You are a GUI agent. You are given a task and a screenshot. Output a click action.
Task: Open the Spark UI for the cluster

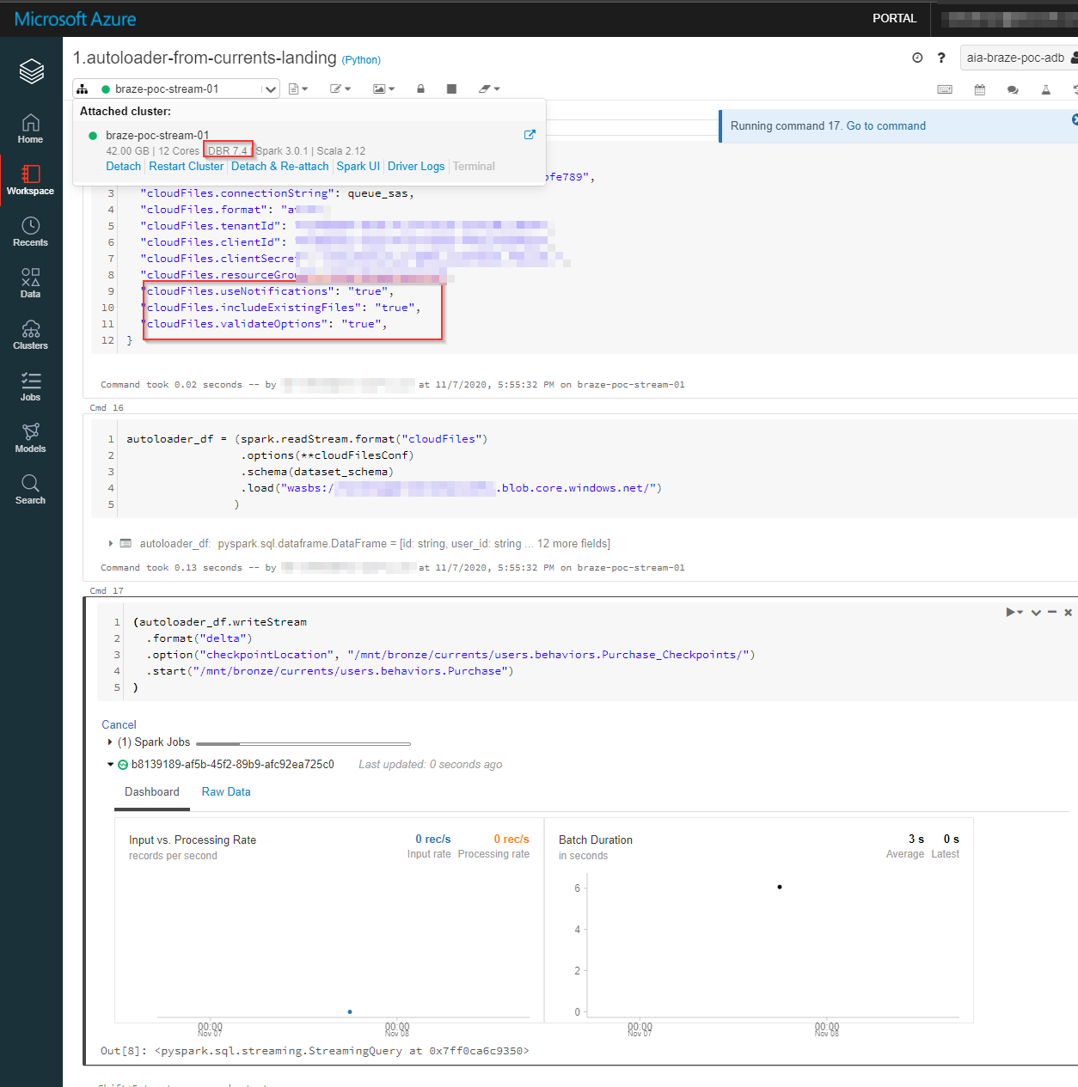coord(358,166)
